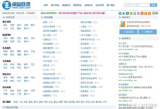Click hot search term 奢侈品

[99, 102]
